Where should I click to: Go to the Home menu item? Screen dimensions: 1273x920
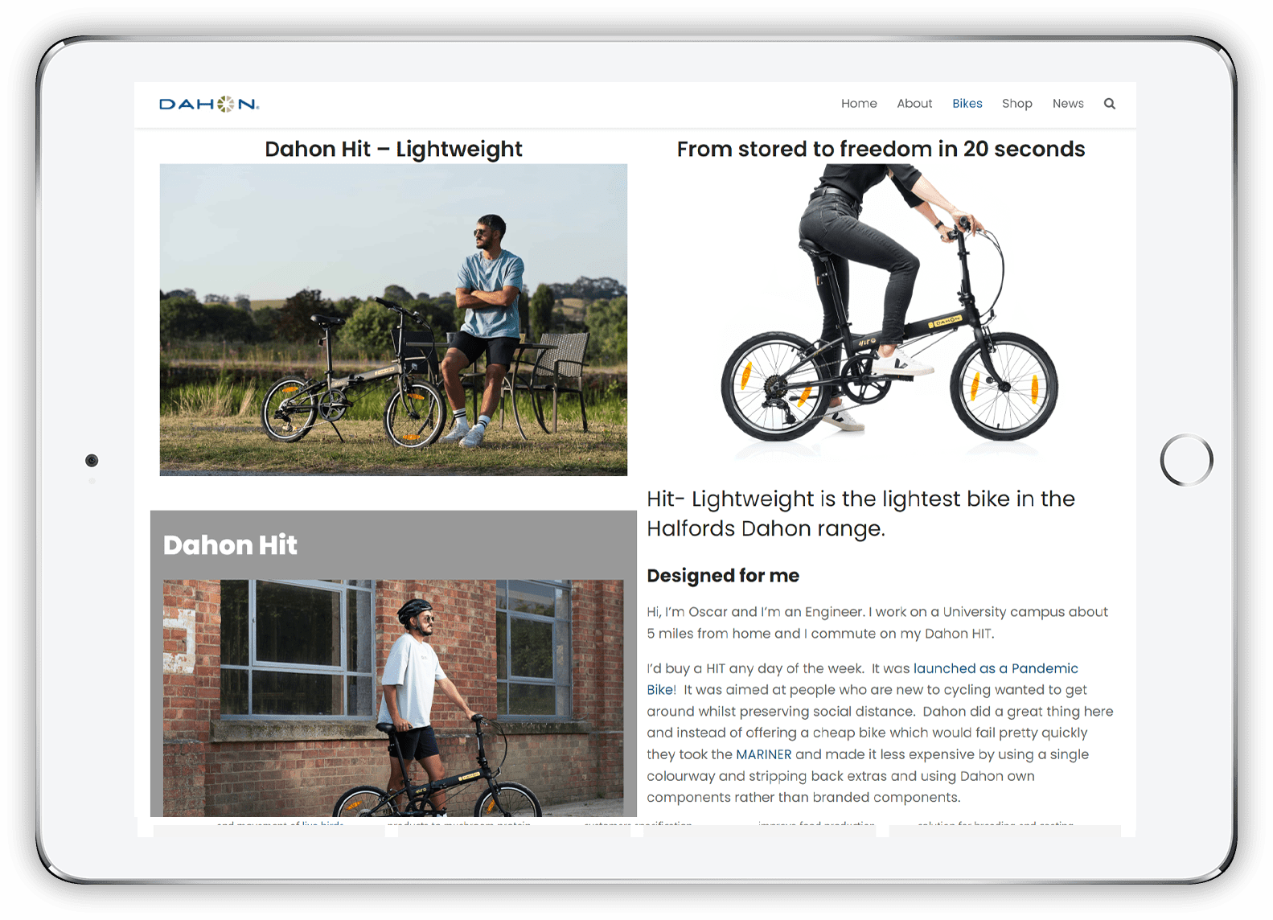point(859,104)
